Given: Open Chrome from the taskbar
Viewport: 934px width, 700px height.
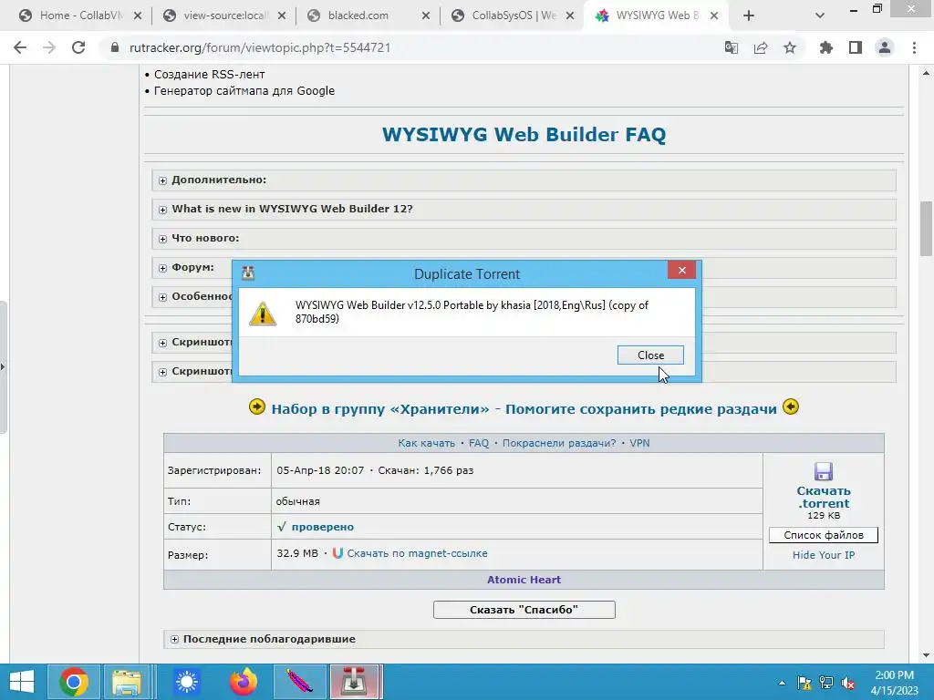Looking at the screenshot, I should coord(73,682).
